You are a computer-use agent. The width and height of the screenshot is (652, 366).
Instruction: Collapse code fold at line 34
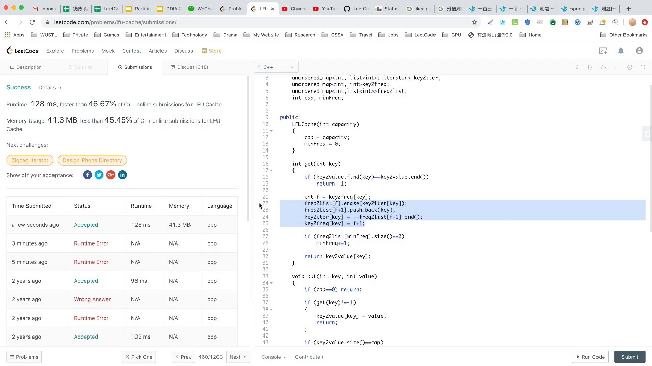pyautogui.click(x=271, y=283)
